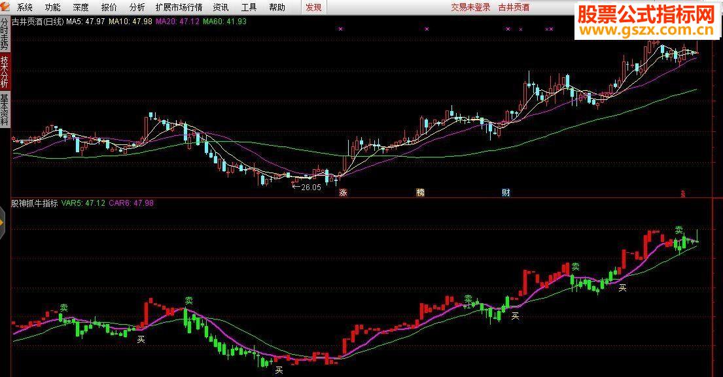Click MA10: 47.98 indicator label
This screenshot has height=377, width=723.
tap(130, 21)
